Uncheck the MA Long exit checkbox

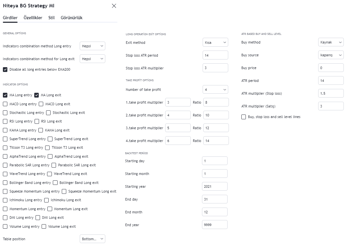[36, 95]
